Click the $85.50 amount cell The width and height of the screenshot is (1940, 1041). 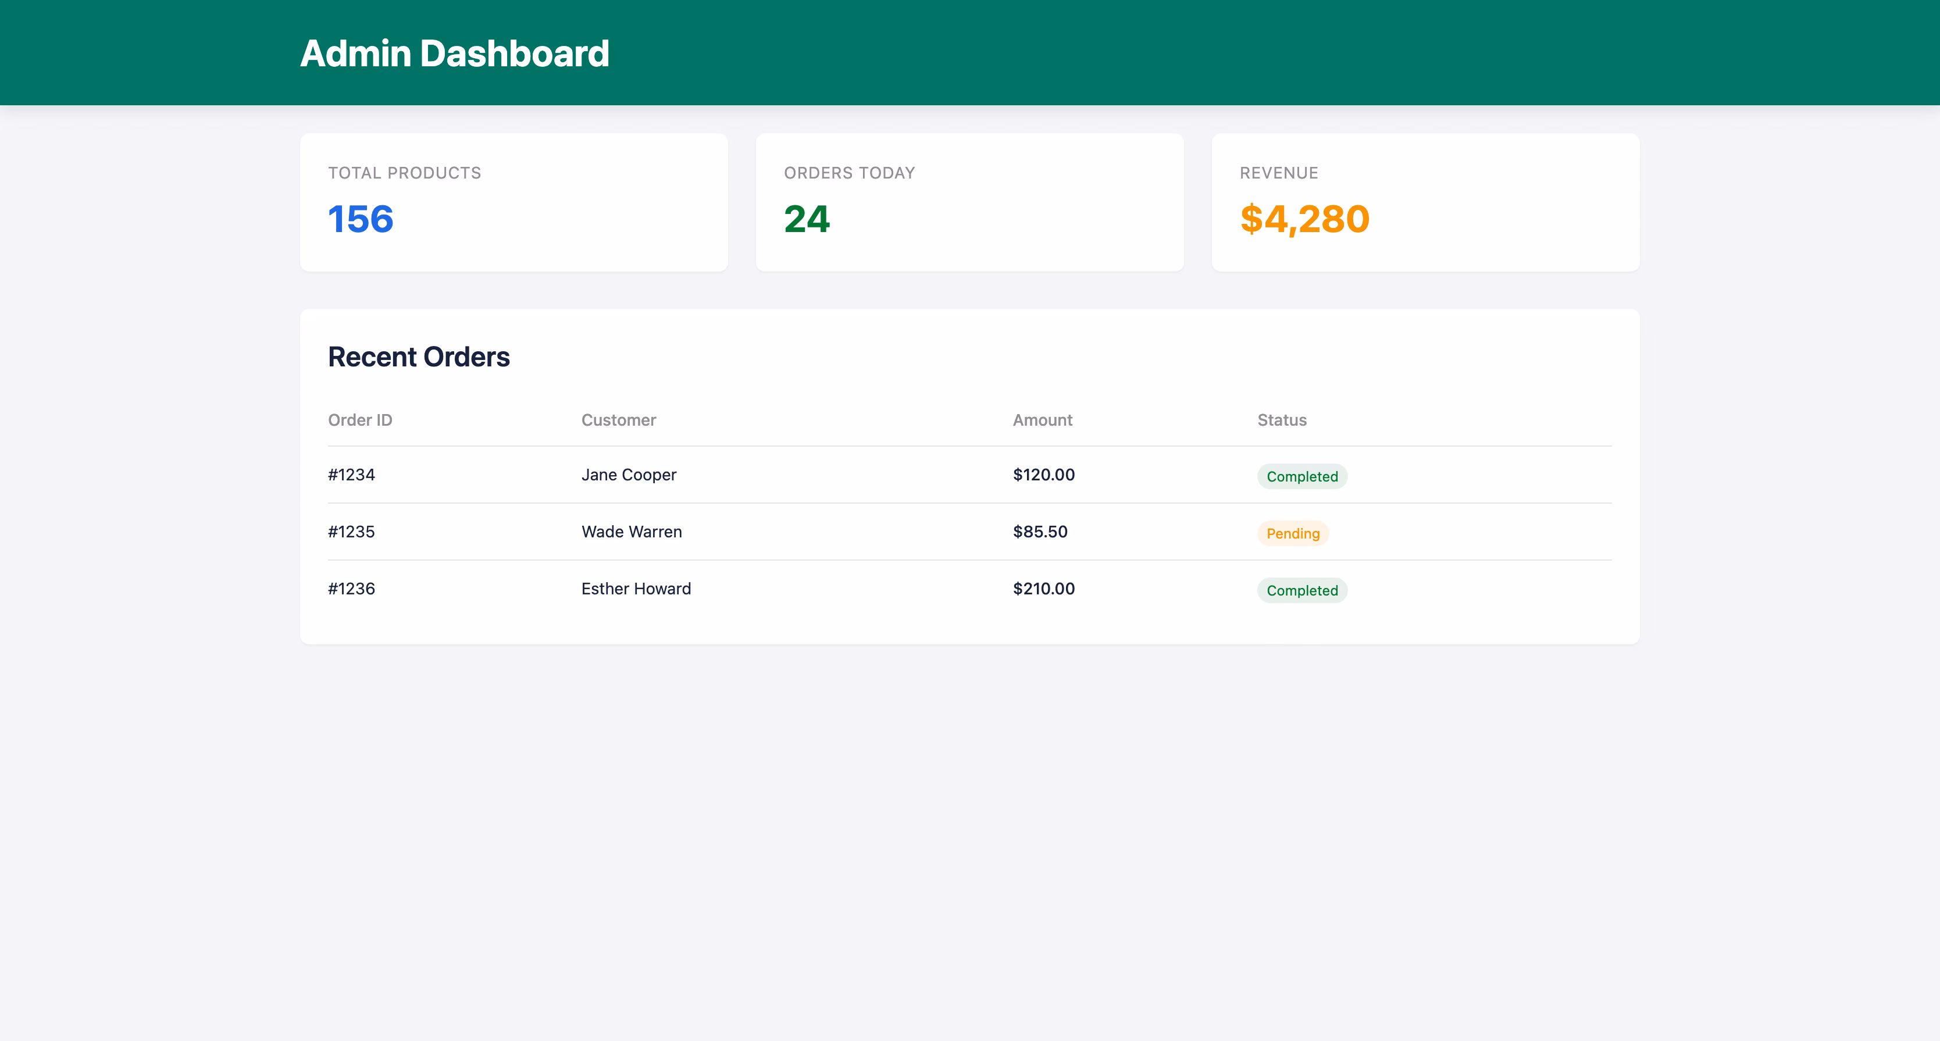click(1040, 531)
